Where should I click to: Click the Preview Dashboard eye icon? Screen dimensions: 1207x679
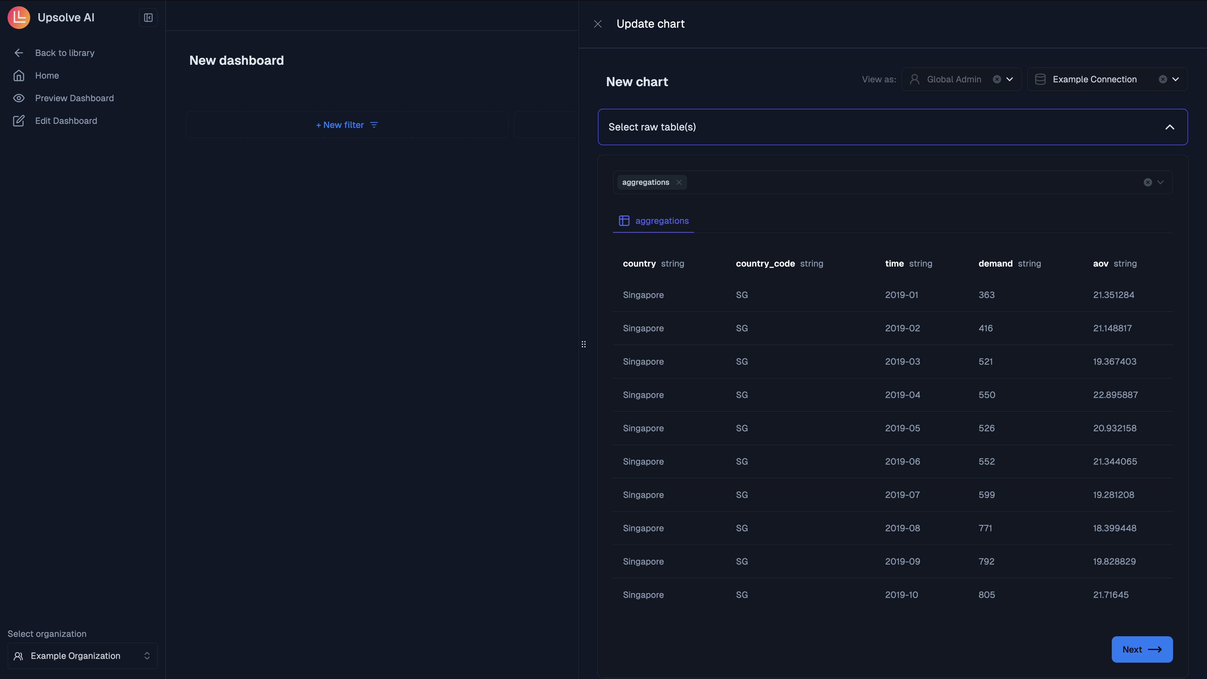(x=19, y=98)
